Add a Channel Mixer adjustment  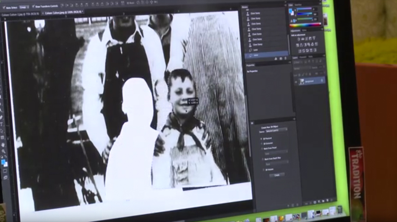point(313,44)
